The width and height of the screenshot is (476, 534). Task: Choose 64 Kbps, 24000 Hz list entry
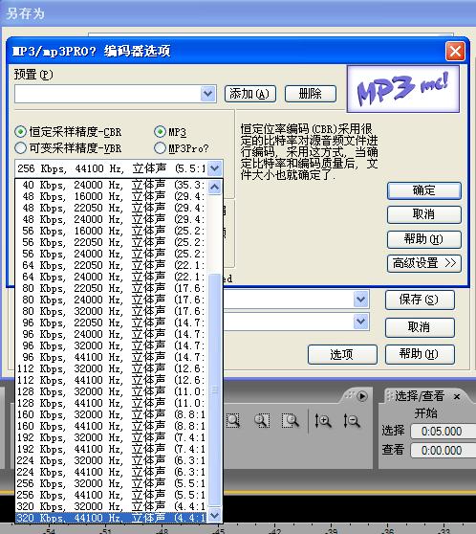112,277
